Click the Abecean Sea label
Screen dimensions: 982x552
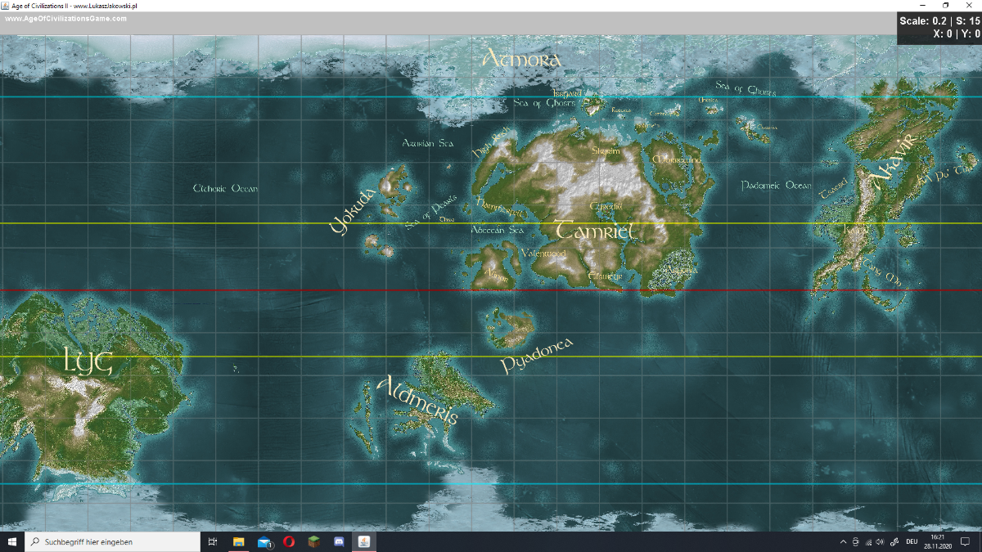(x=497, y=231)
